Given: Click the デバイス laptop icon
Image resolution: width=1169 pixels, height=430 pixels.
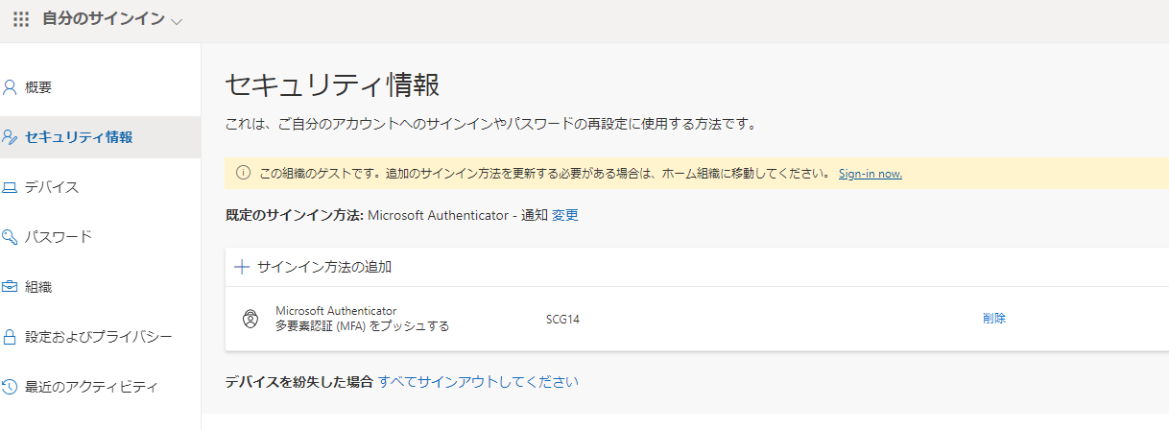Looking at the screenshot, I should pos(11,187).
